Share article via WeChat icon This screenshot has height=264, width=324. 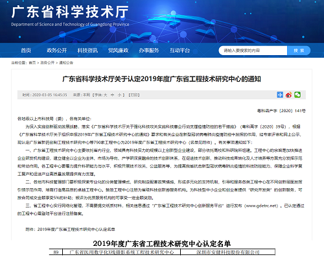click(x=297, y=95)
